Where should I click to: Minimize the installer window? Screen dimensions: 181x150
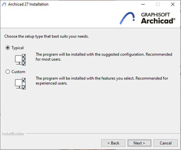143,4
